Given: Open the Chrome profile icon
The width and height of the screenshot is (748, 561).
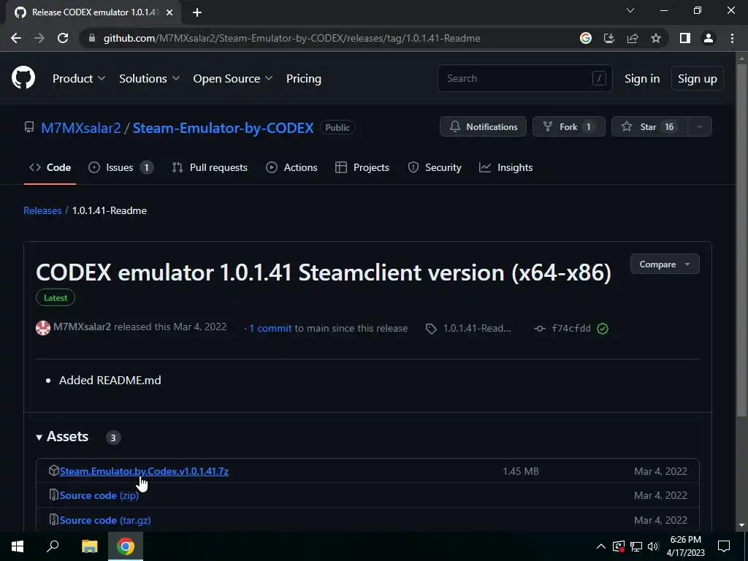Looking at the screenshot, I should (709, 38).
